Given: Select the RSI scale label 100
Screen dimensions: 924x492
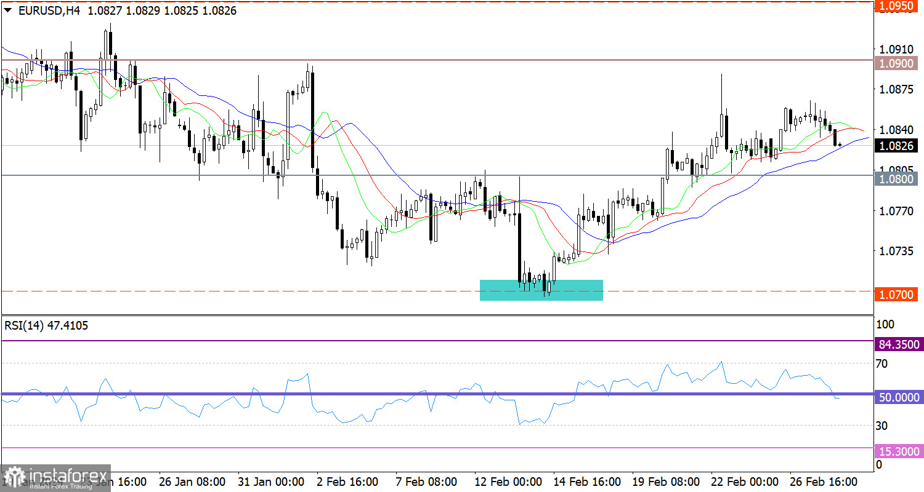Looking at the screenshot, I should pyautogui.click(x=885, y=324).
